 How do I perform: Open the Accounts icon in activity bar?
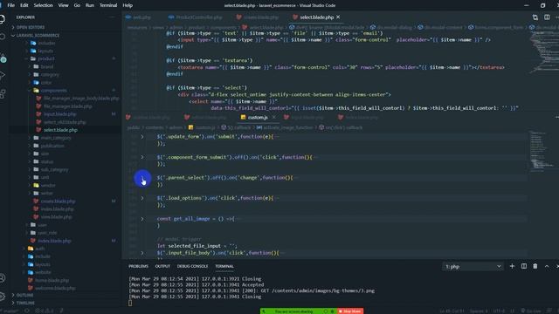[2, 278]
